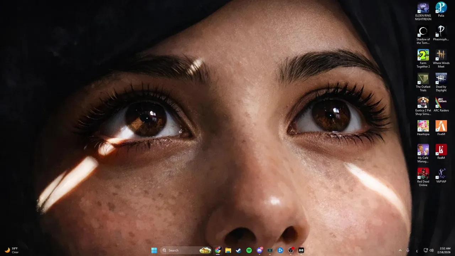Open the network tray icon
The width and height of the screenshot is (455, 256).
pyautogui.click(x=425, y=250)
